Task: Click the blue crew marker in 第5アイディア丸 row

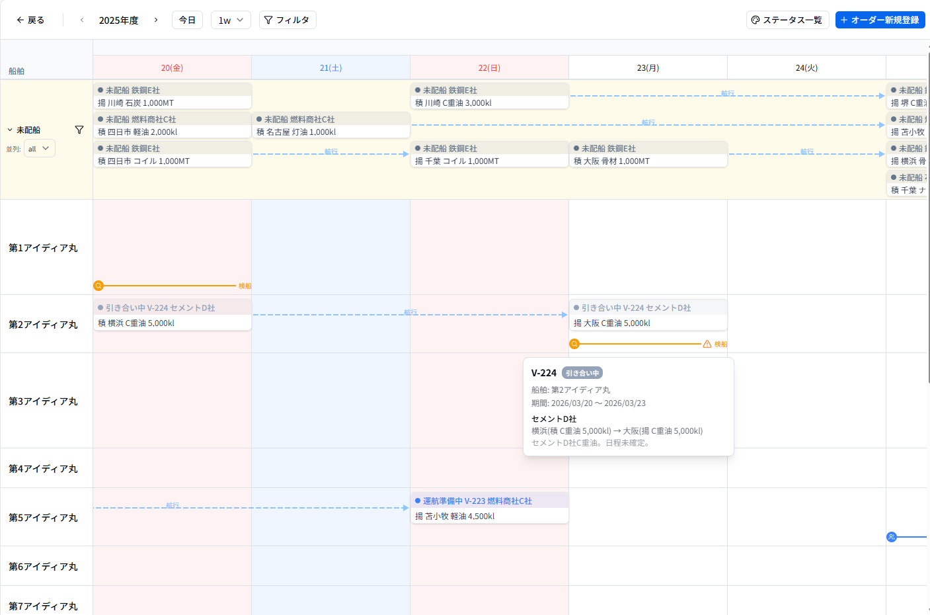Action: 892,537
